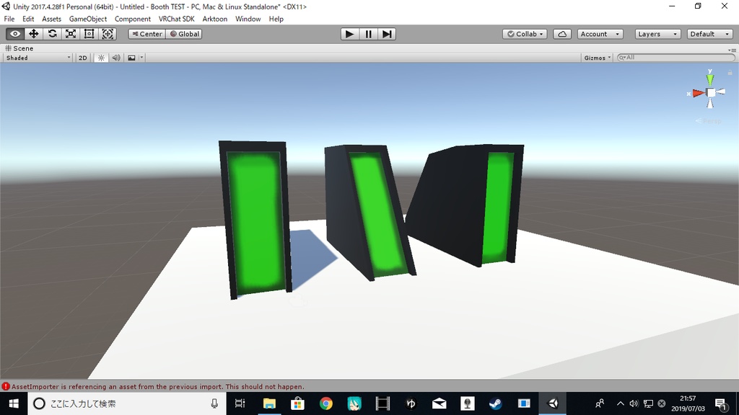Open the Gizmos dropdown

[597, 58]
